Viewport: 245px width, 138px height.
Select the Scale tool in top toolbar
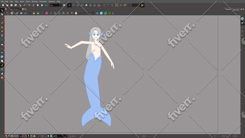point(78,5)
